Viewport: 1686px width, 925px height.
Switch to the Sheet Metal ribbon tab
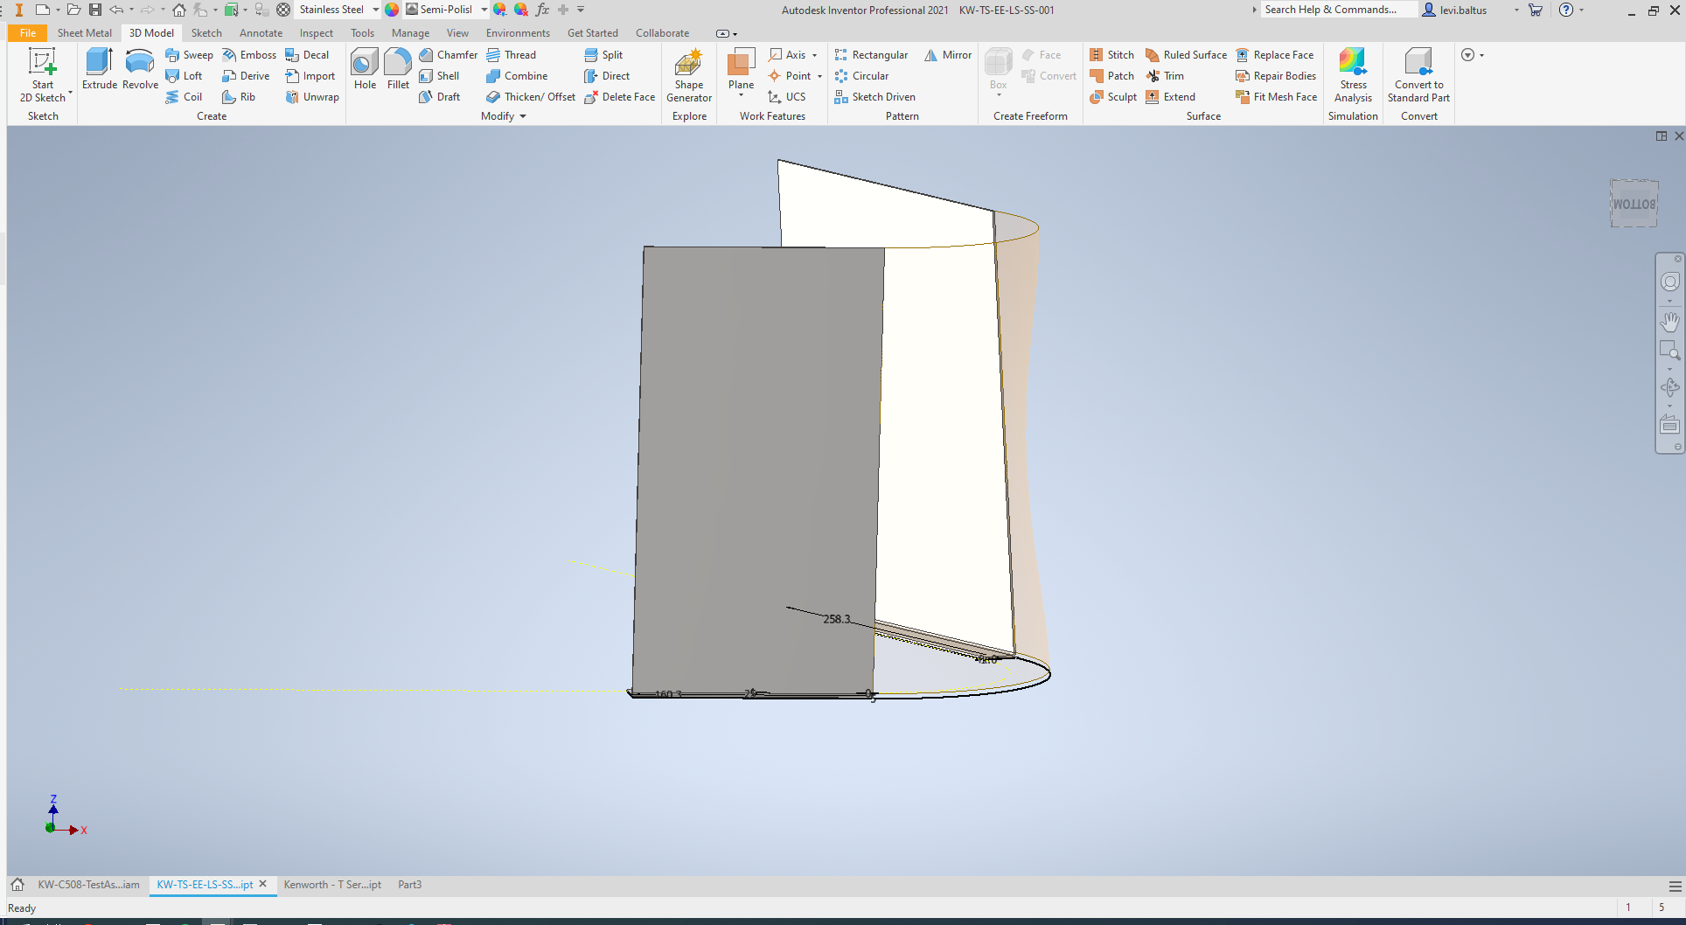click(x=84, y=32)
